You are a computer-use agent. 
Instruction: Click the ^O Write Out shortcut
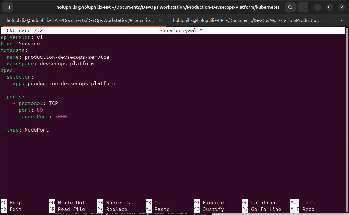pyautogui.click(x=67, y=203)
